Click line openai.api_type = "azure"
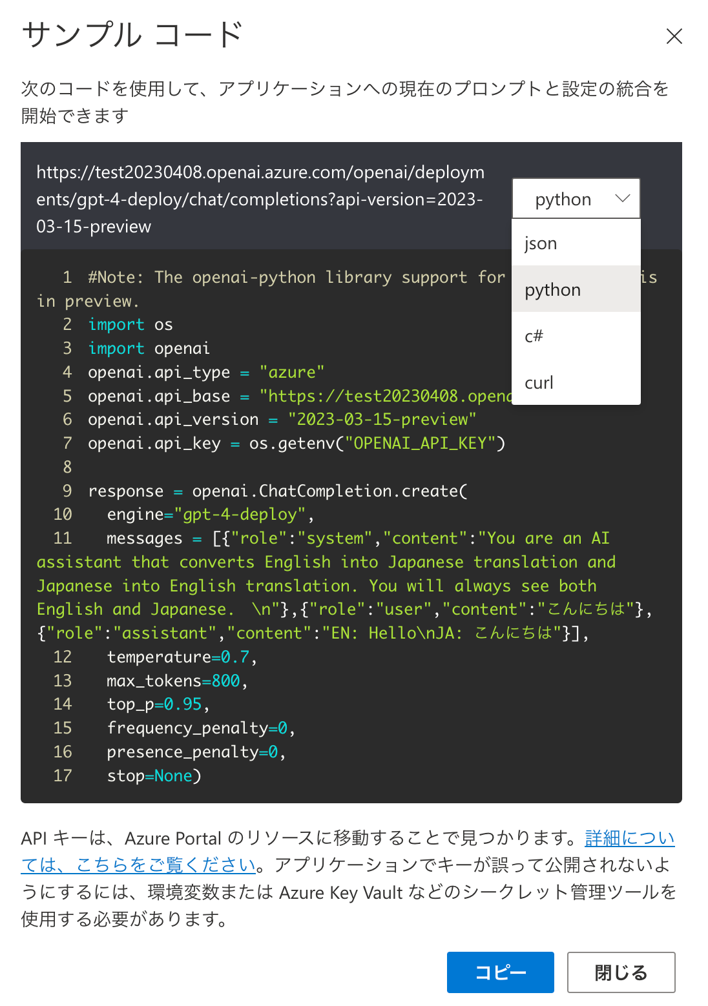Viewport: 708px width, 1006px height. 206,372
